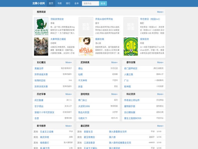
Task: Open the novel 魔物娘手册
Action: [x=130, y=106]
